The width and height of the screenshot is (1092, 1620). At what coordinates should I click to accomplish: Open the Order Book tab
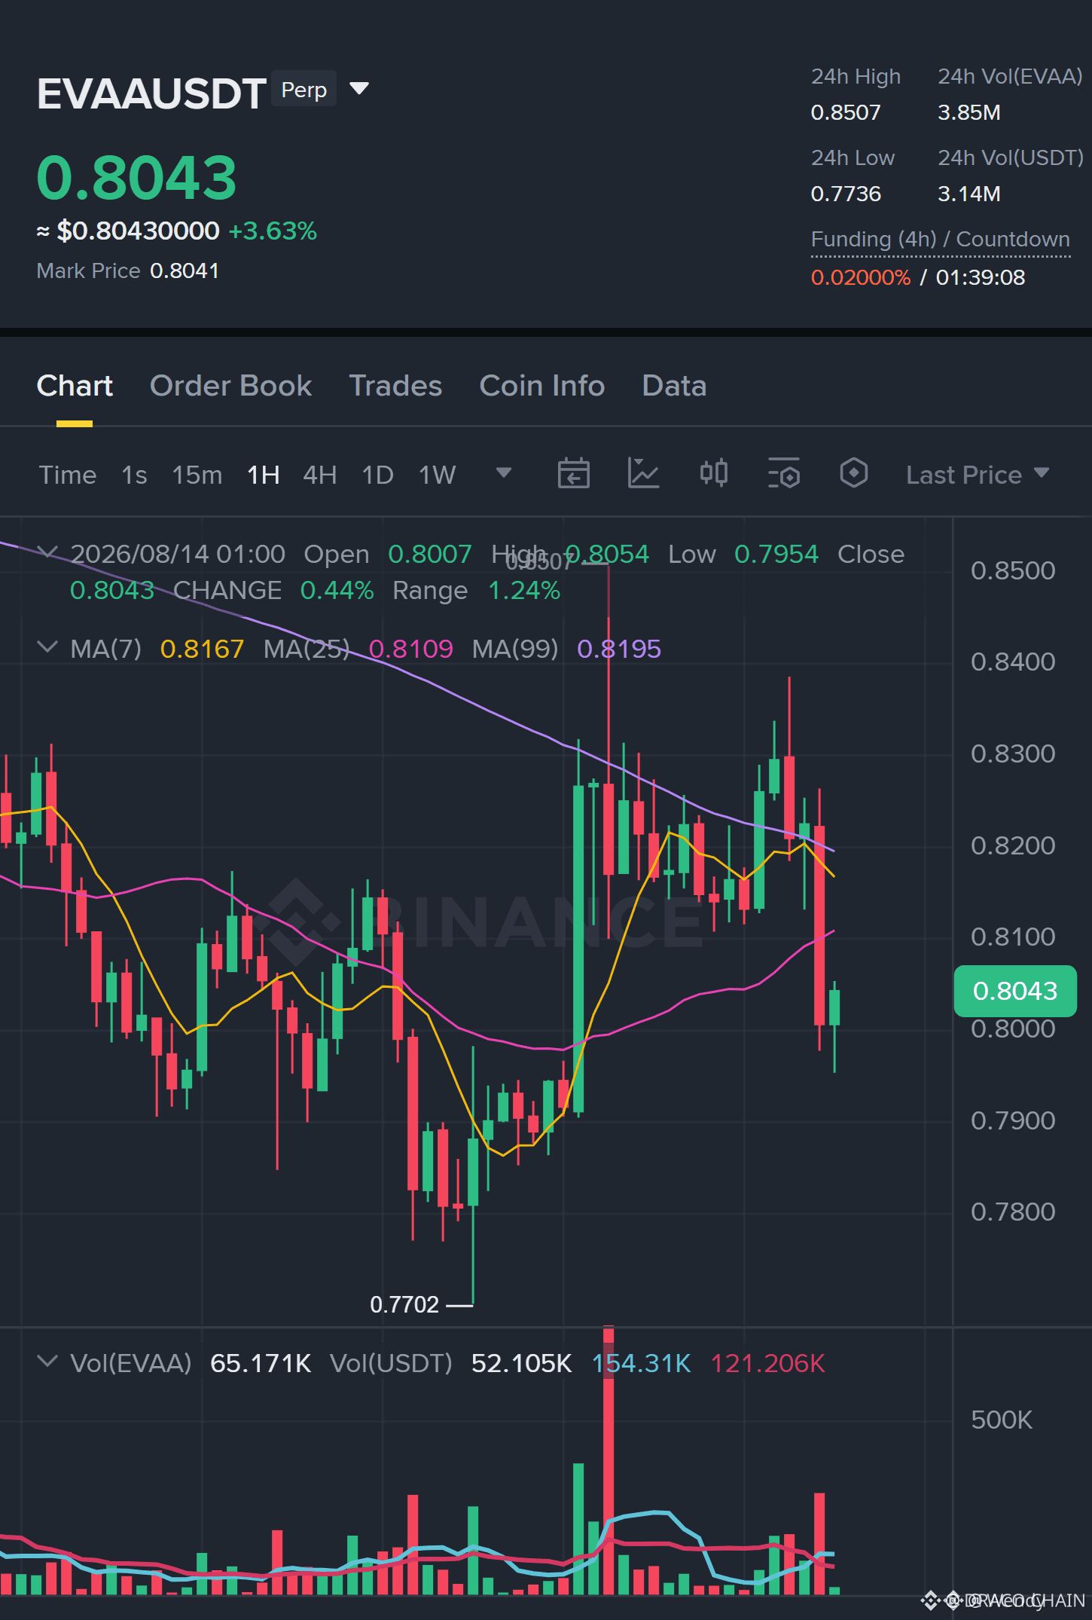[230, 386]
